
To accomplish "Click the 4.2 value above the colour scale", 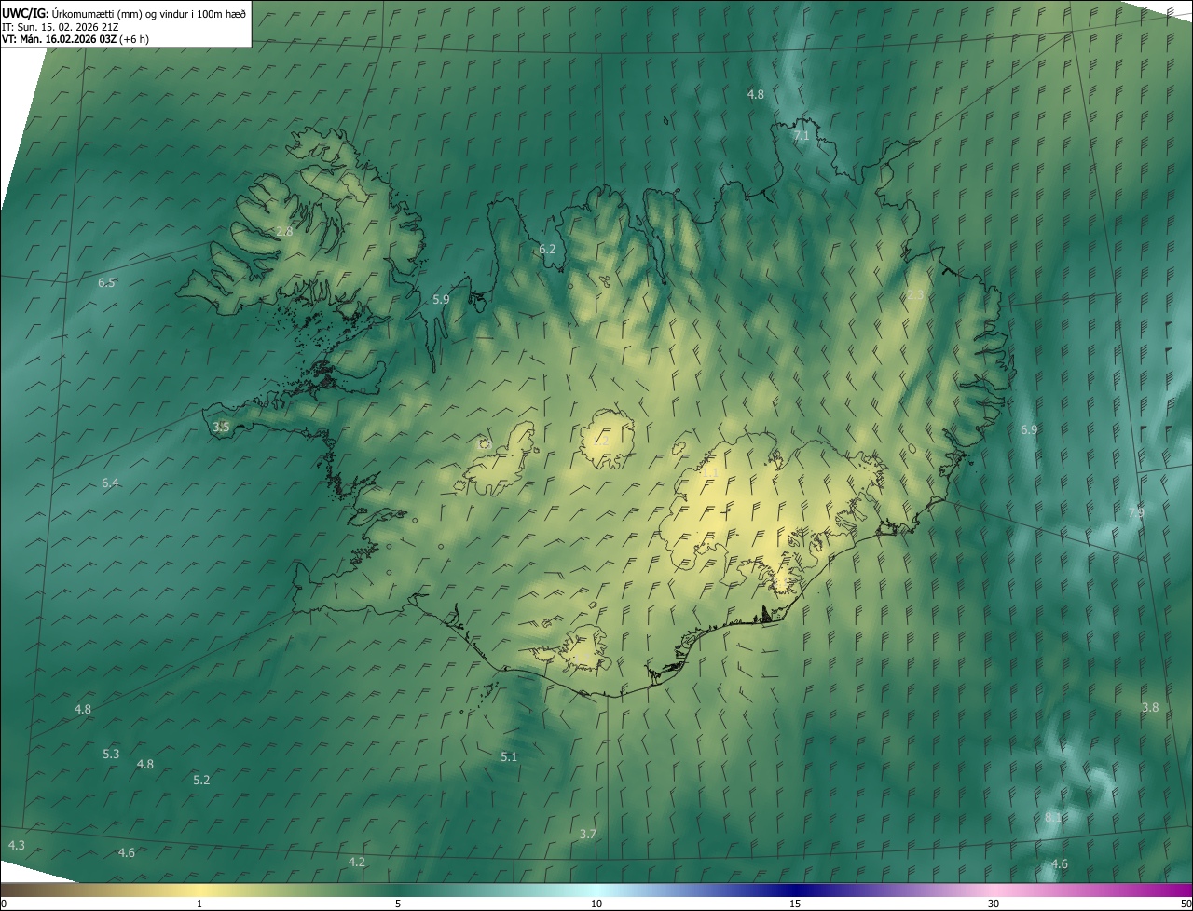I will tap(357, 862).
